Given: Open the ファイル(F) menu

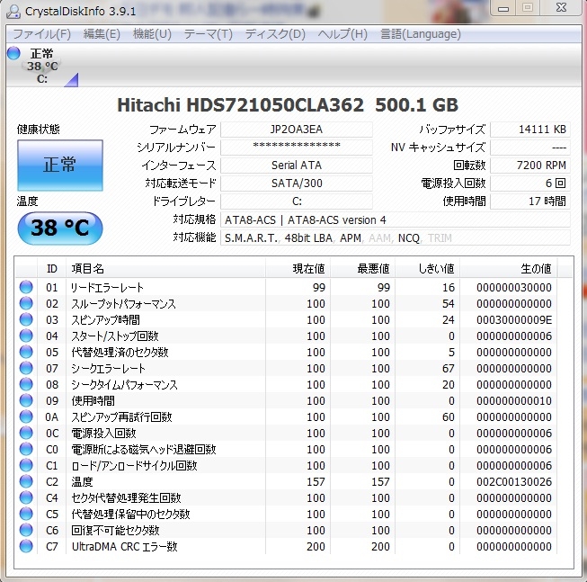Looking at the screenshot, I should [x=40, y=34].
